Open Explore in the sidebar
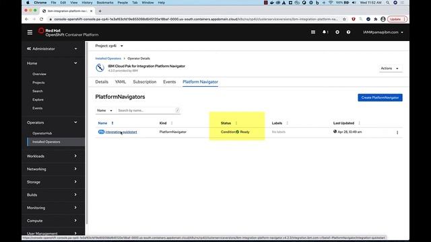This screenshot has height=242, width=431. pyautogui.click(x=38, y=99)
